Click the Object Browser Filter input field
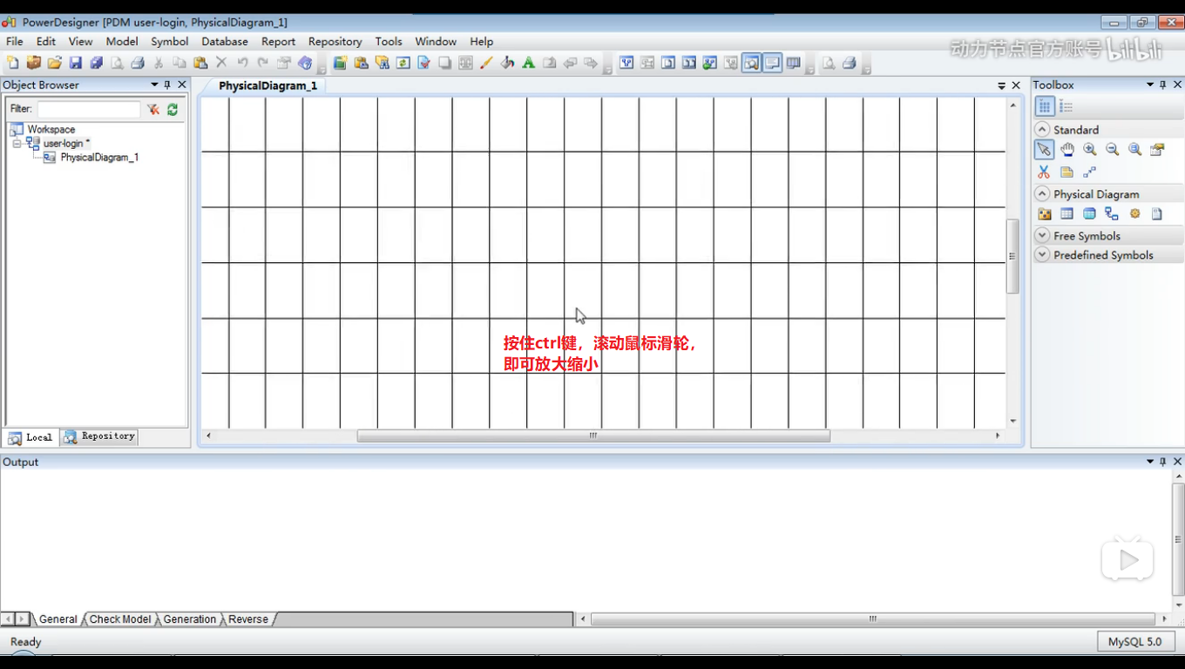 (x=88, y=109)
